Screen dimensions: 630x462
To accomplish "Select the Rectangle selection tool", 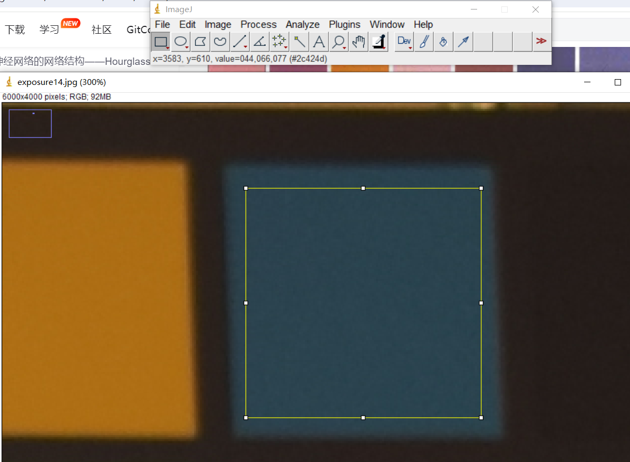I will click(x=161, y=42).
